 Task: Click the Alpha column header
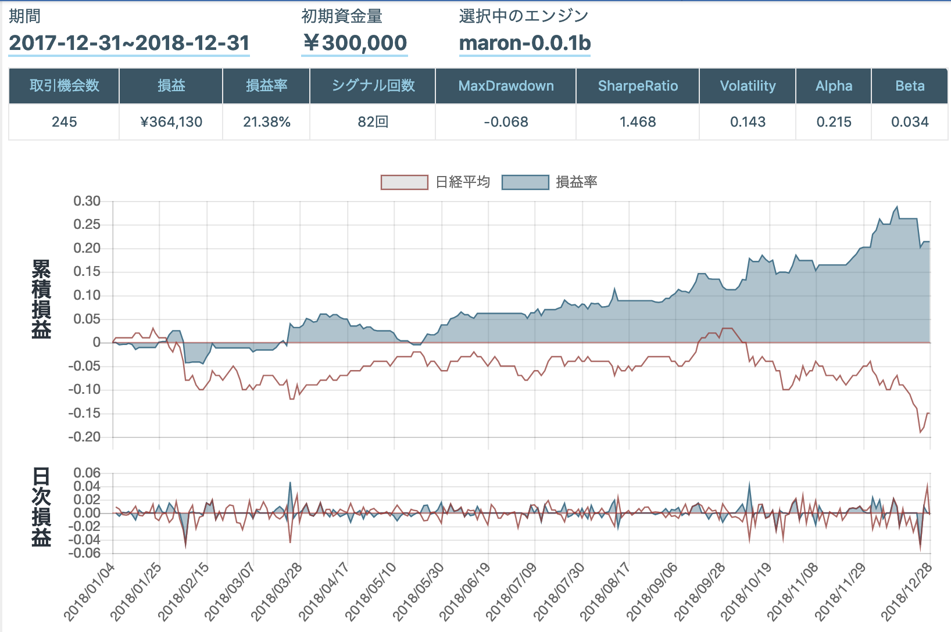click(834, 86)
